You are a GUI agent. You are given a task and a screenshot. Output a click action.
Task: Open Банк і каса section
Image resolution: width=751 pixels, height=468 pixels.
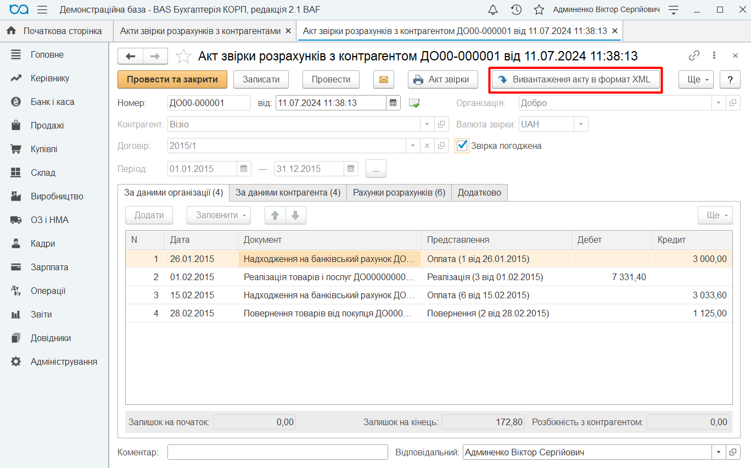[x=52, y=102]
